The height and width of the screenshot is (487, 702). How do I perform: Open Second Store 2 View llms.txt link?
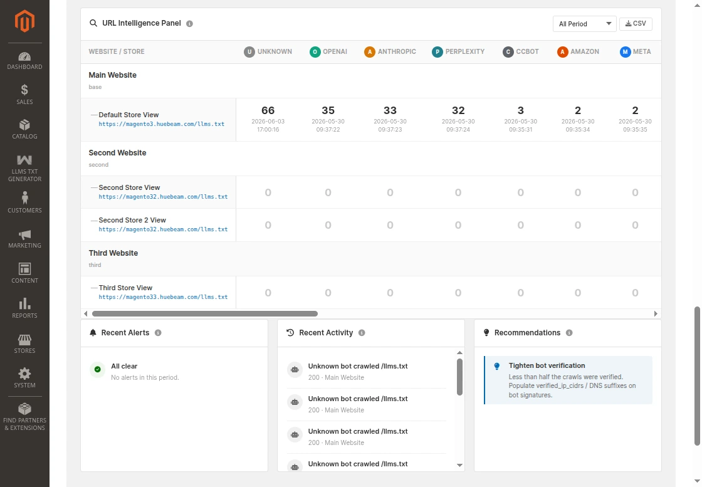click(163, 229)
